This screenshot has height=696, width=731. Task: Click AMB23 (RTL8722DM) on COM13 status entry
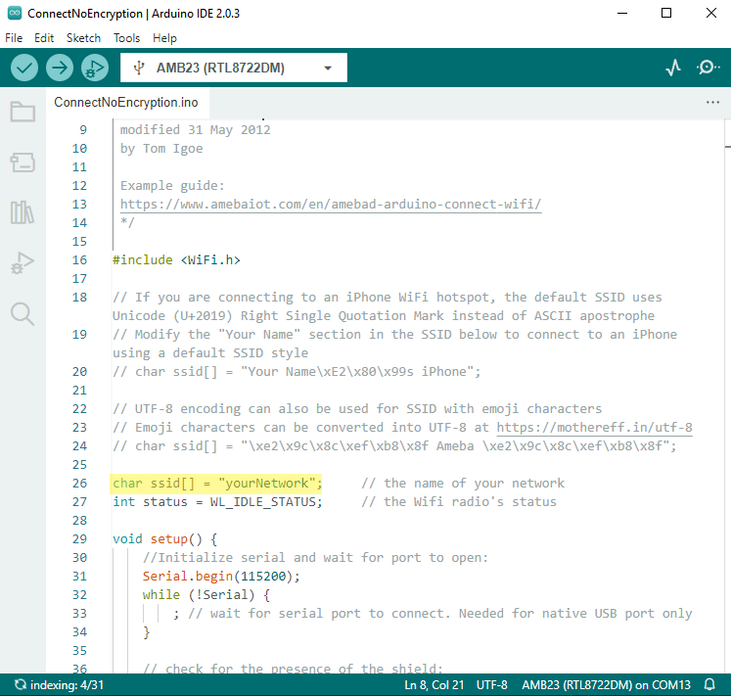606,685
